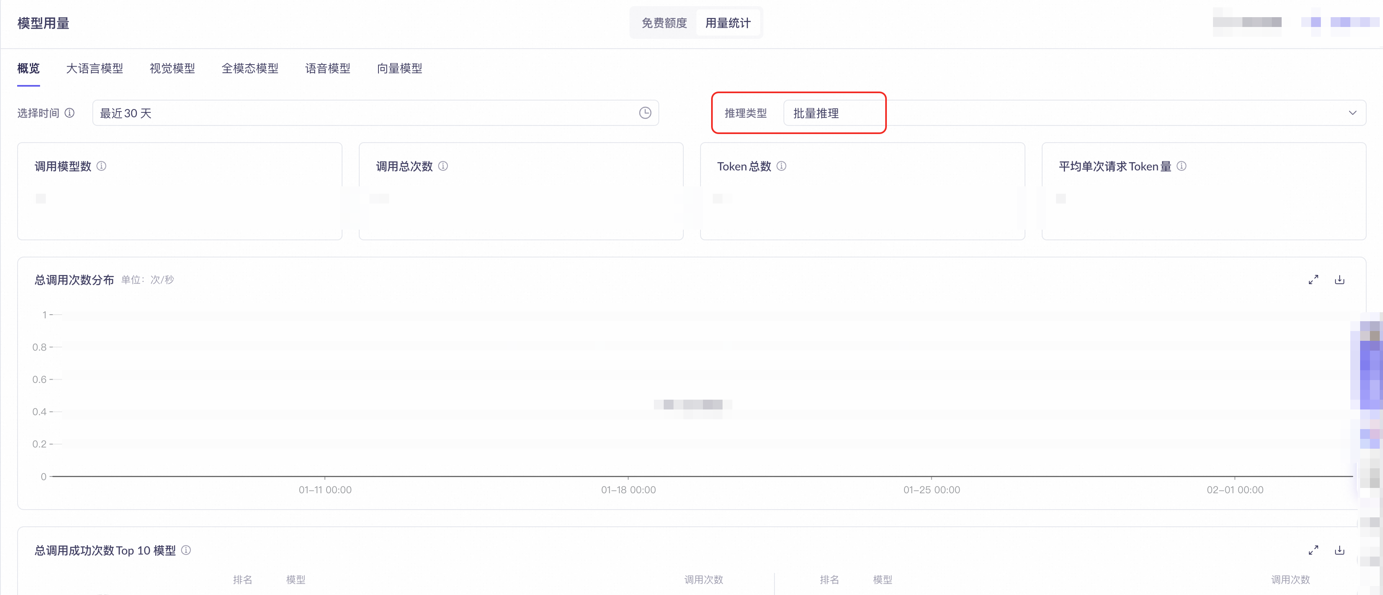Click info icon beside 平均单次请求 Token 量
Image resolution: width=1383 pixels, height=595 pixels.
1182,166
